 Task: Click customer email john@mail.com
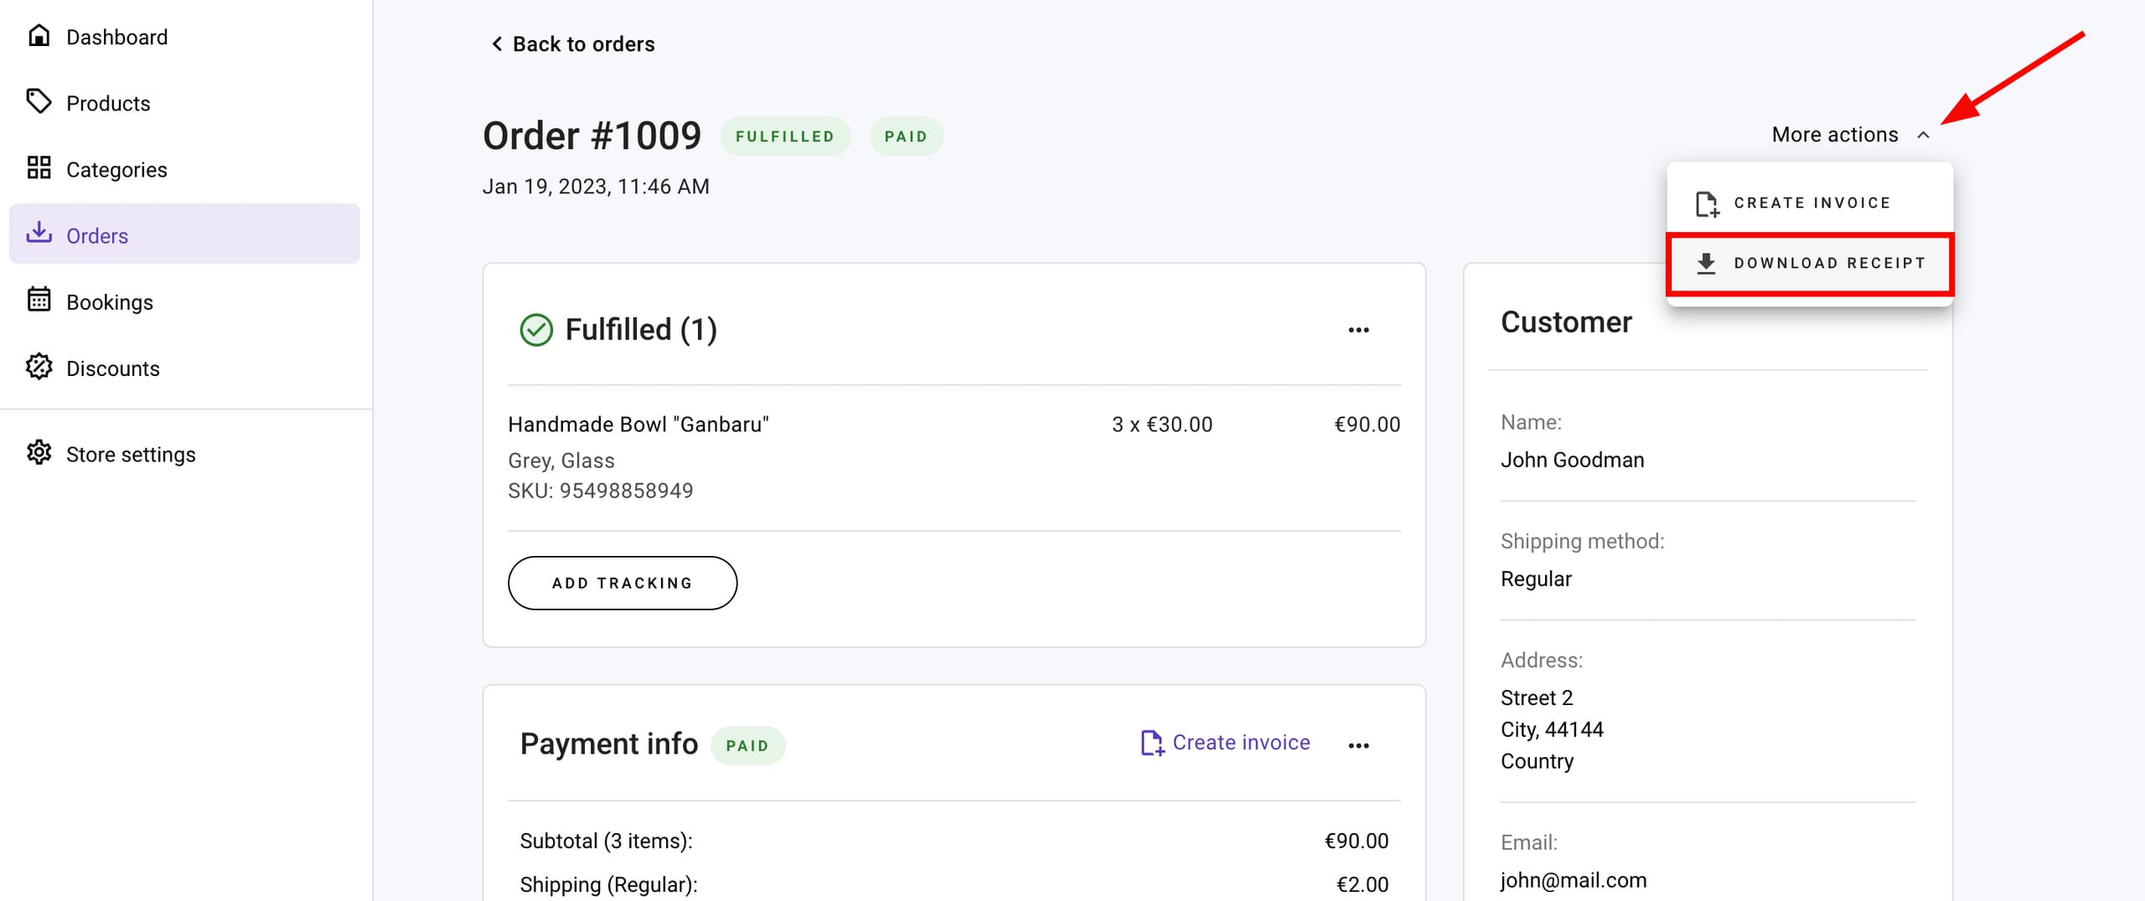(x=1573, y=880)
